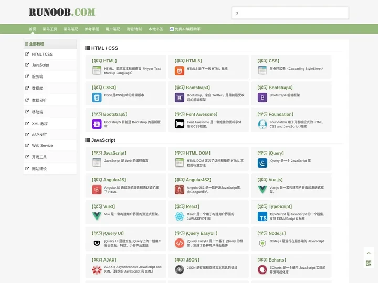Click the back-to-top arrow button
The height and width of the screenshot is (283, 378).
tap(369, 253)
